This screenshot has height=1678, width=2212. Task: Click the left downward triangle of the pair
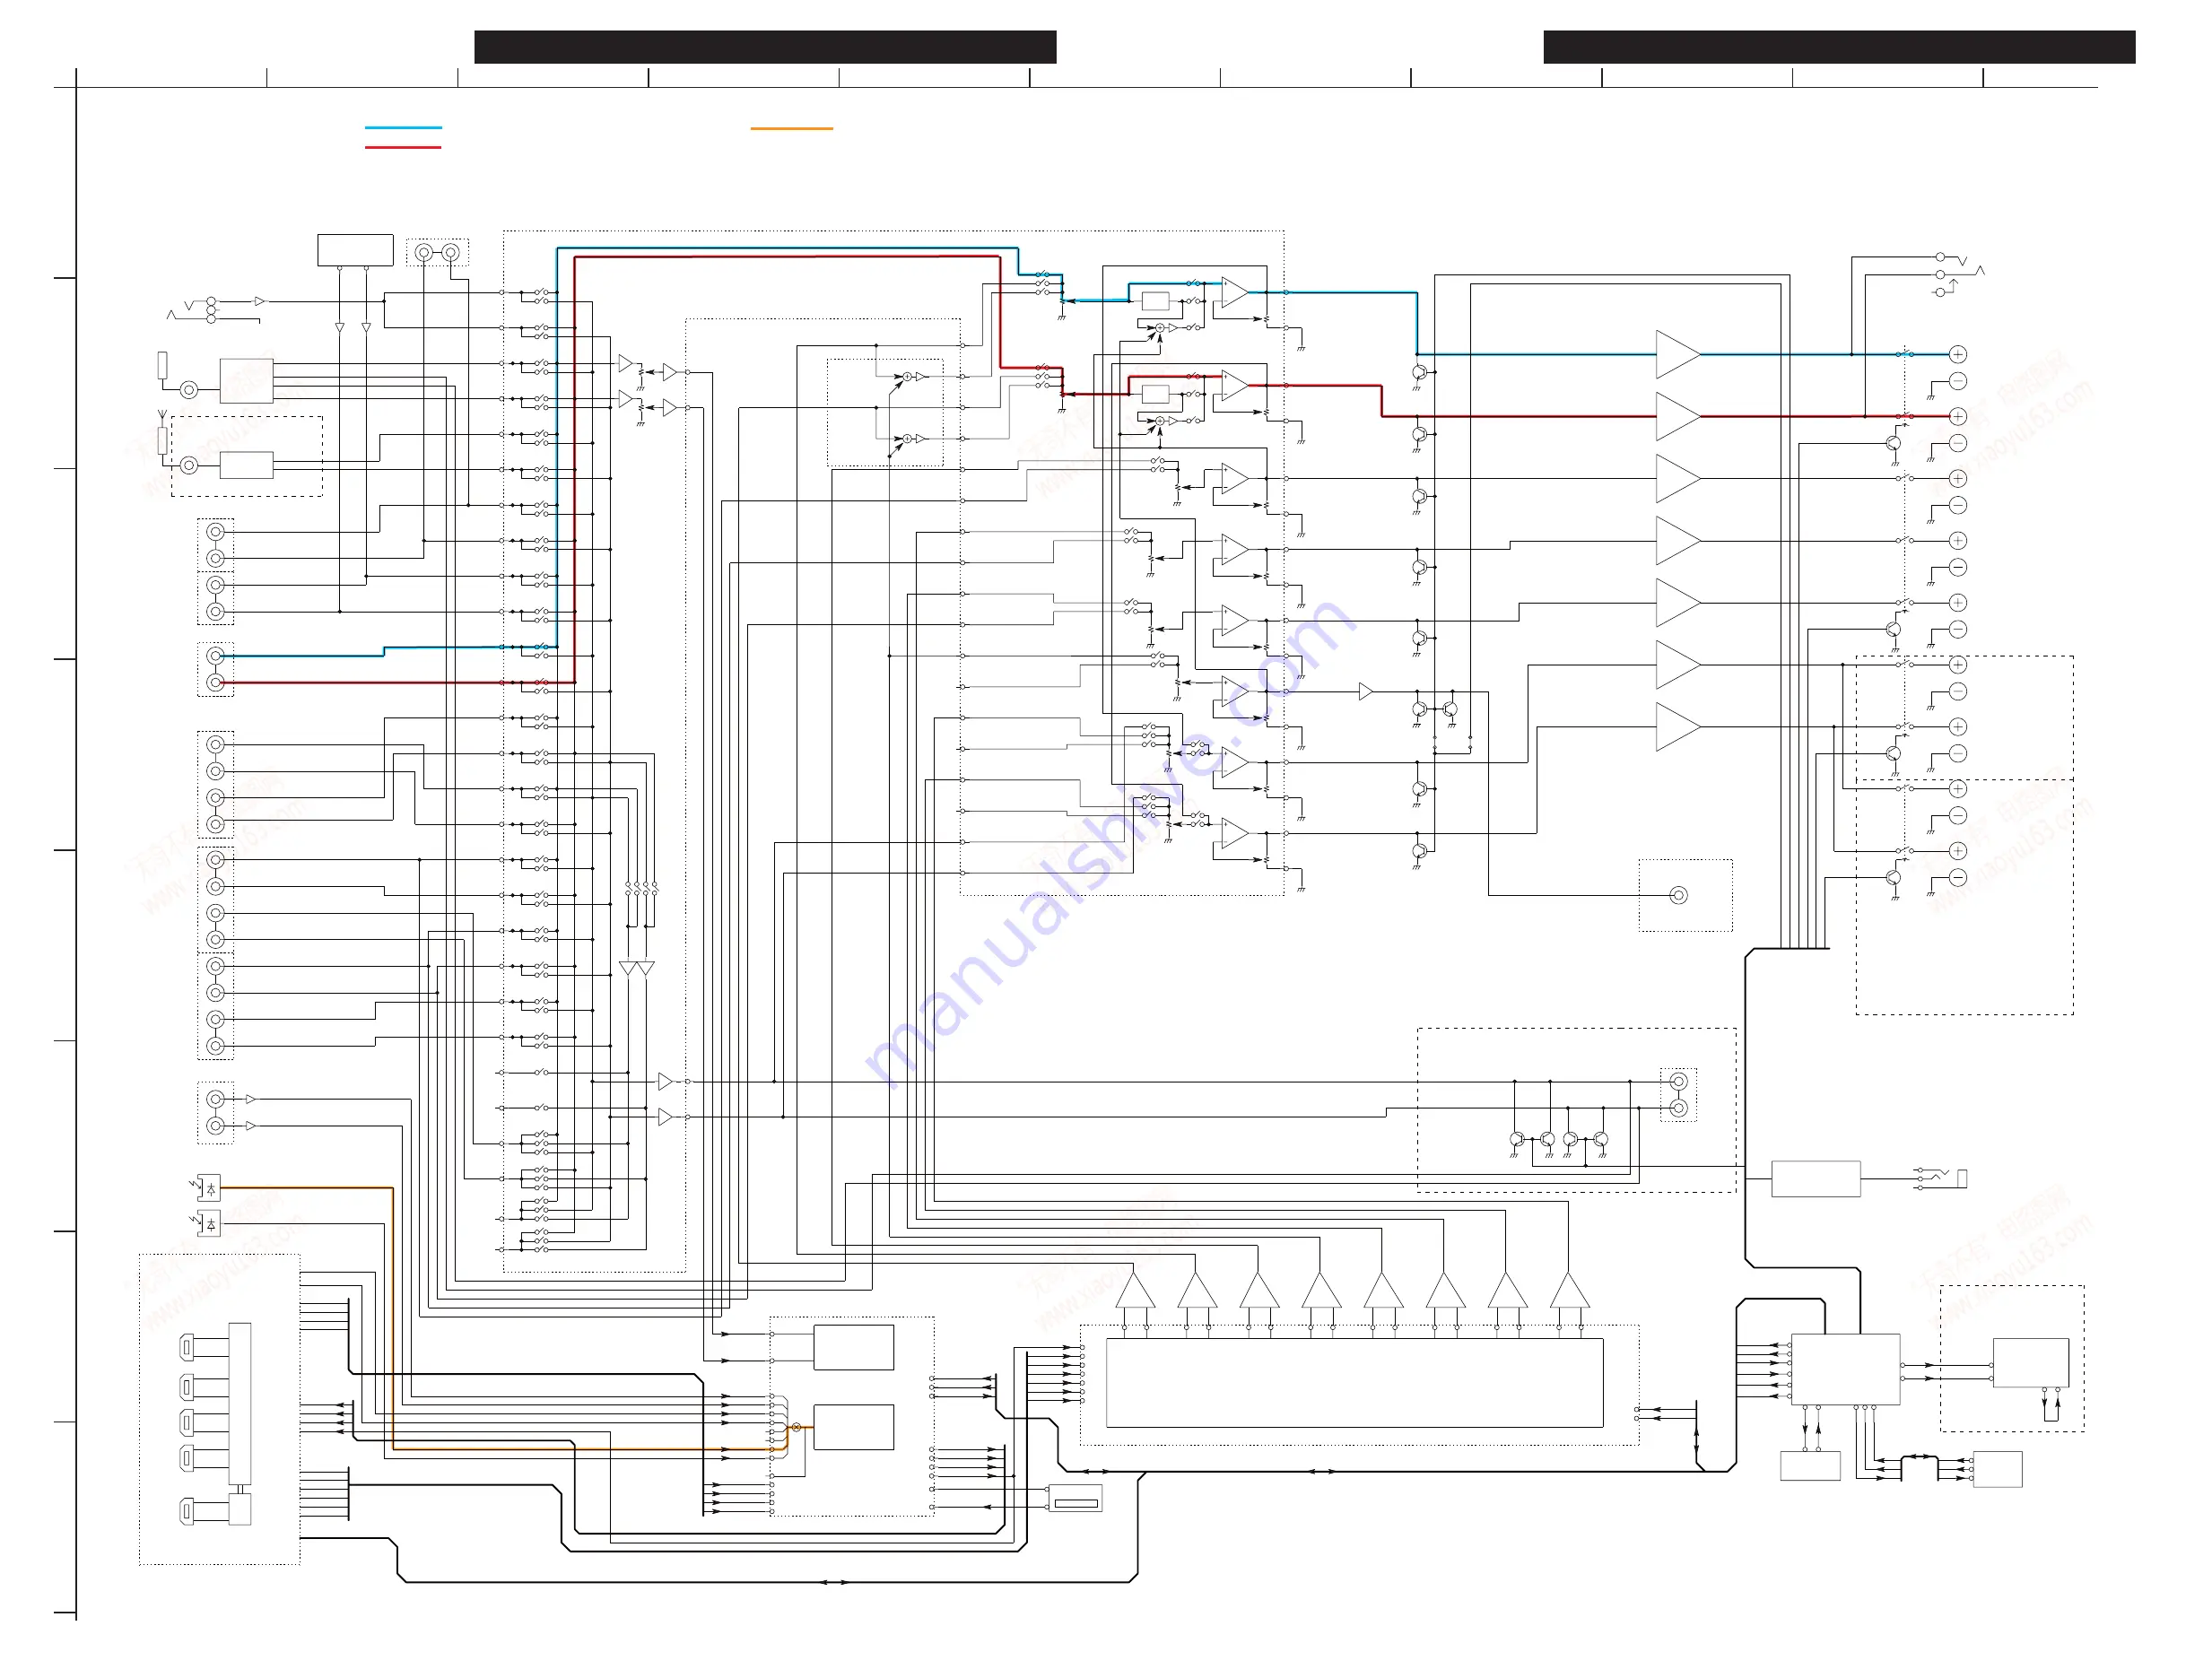coord(628,969)
